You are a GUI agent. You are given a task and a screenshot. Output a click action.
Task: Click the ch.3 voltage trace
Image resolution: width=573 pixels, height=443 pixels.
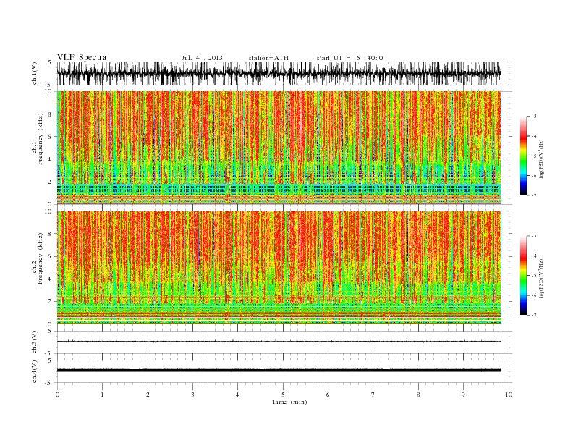[279, 342]
